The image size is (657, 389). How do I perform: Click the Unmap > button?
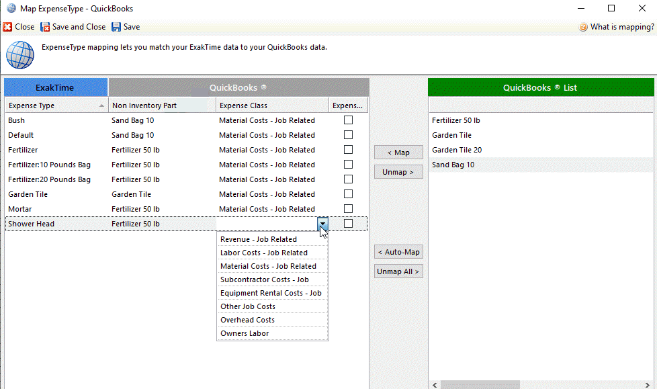[x=398, y=172]
